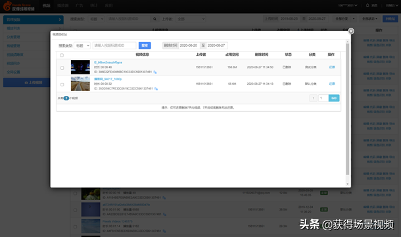The width and height of the screenshot is (401, 237).
Task: Click the GO pagination button
Action: [334, 98]
